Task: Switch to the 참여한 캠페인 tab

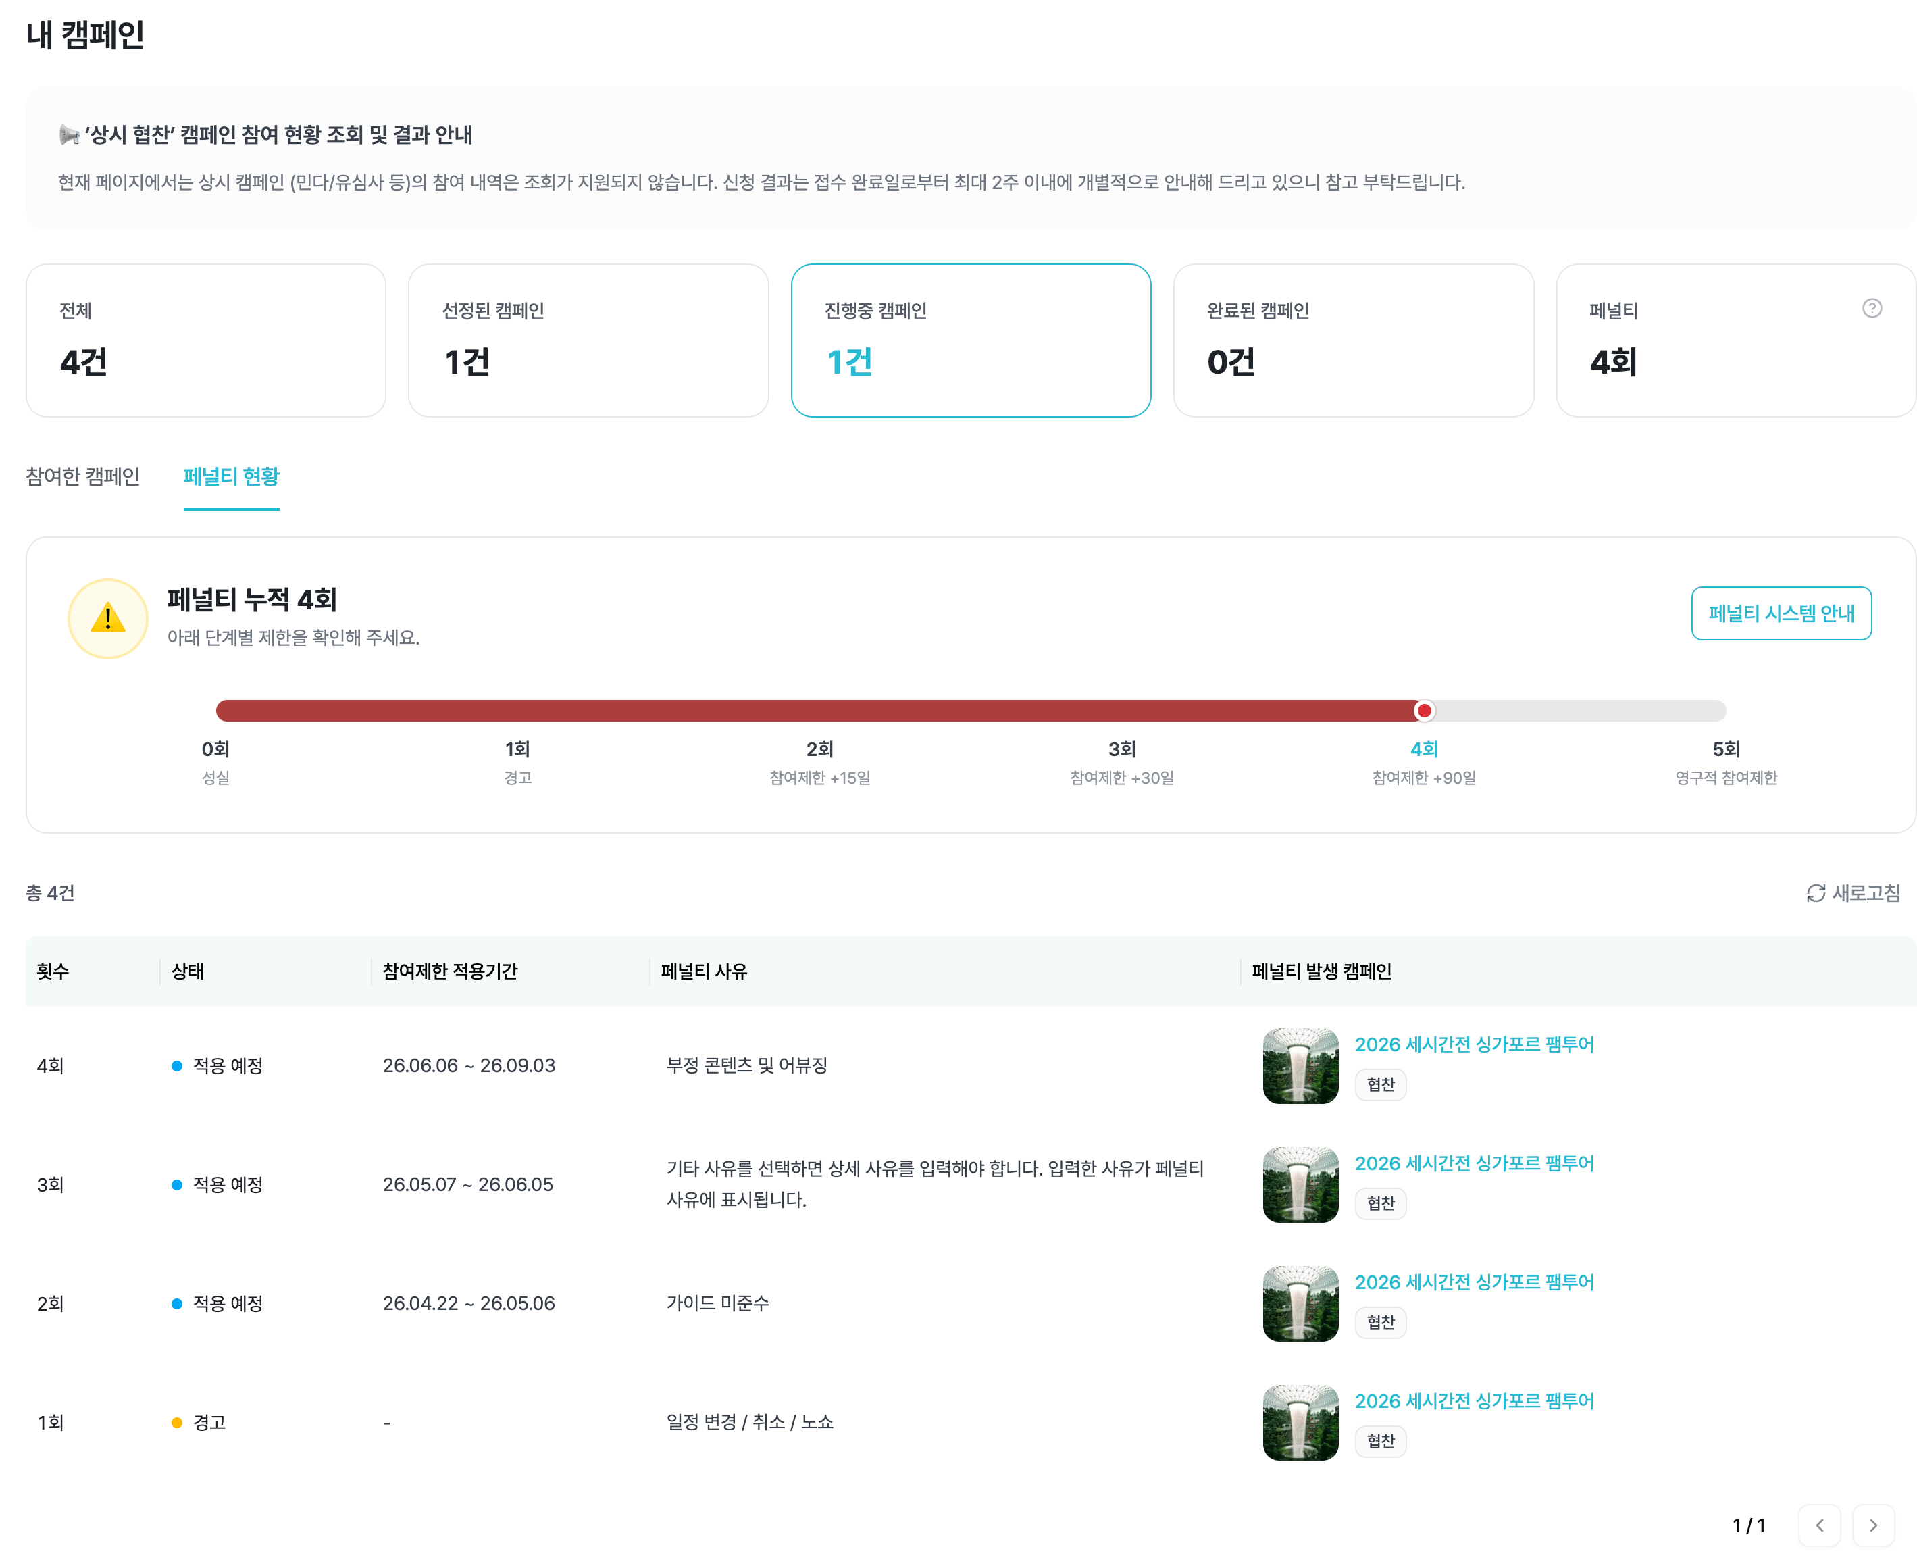Action: (x=83, y=476)
